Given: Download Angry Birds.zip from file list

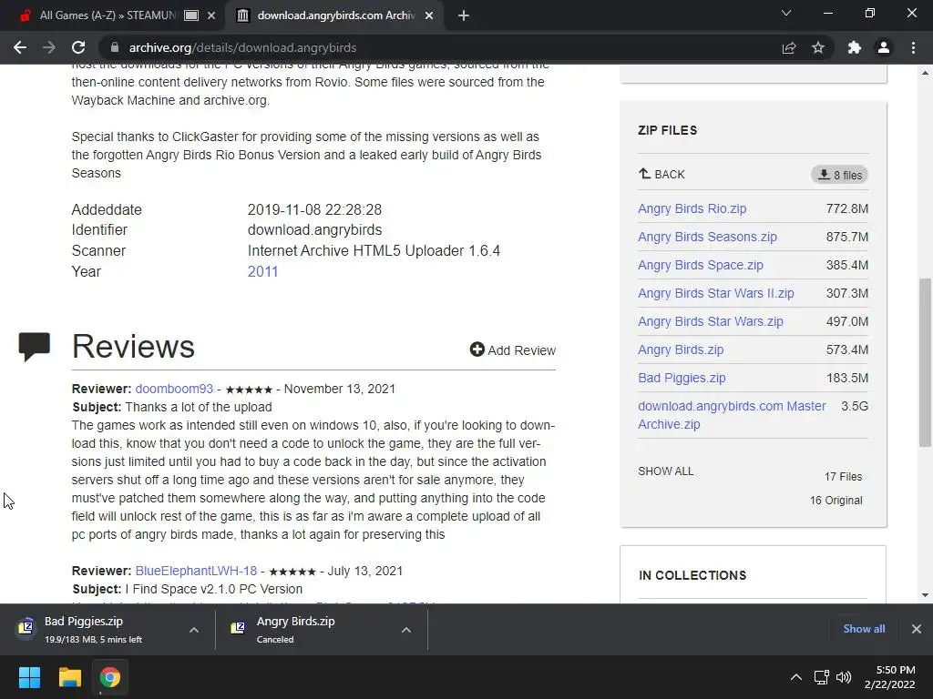Looking at the screenshot, I should (681, 349).
